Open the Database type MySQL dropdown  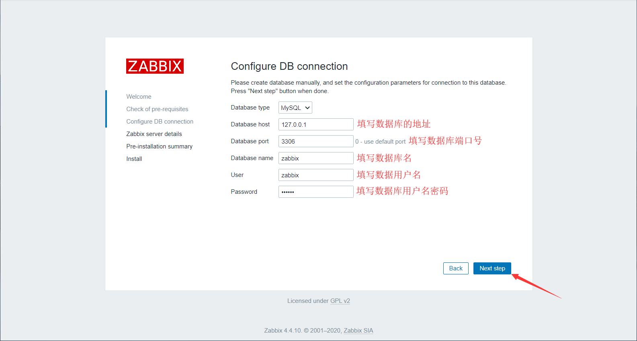tap(295, 108)
